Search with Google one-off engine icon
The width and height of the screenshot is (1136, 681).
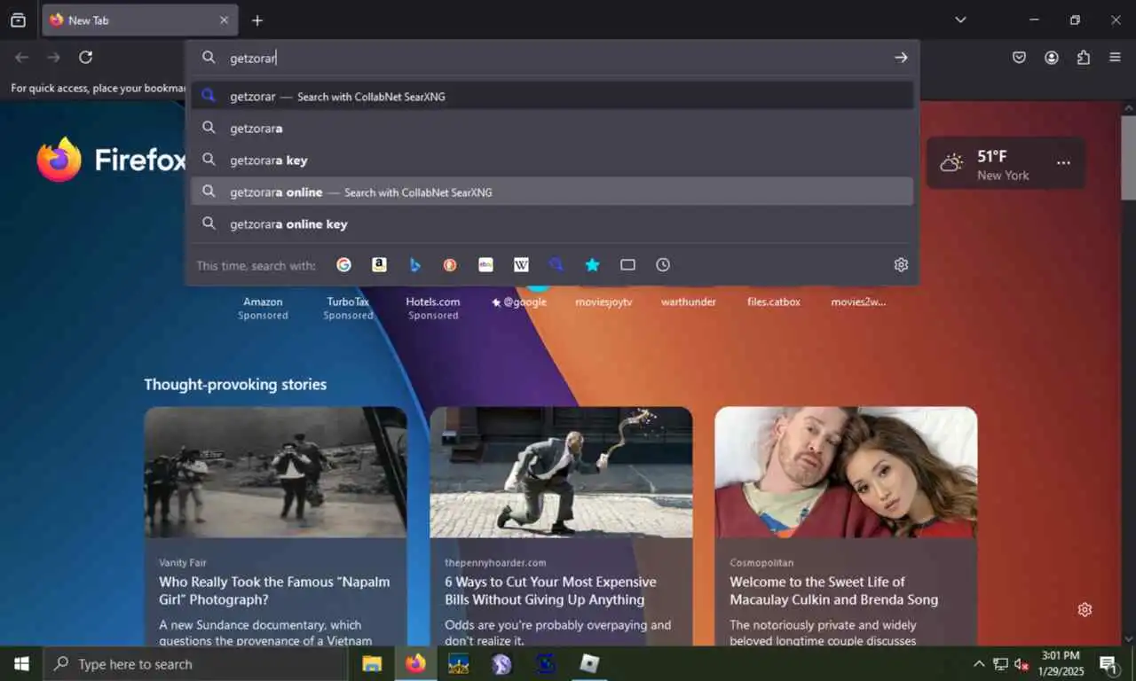click(x=343, y=265)
